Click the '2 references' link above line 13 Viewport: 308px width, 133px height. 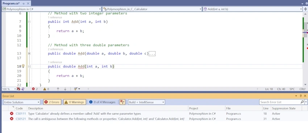[55, 49]
